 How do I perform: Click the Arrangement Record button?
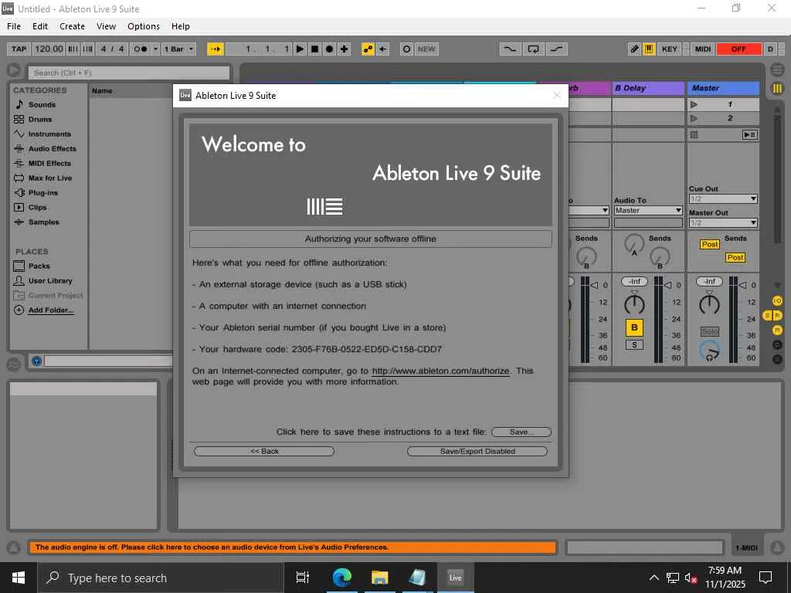329,49
